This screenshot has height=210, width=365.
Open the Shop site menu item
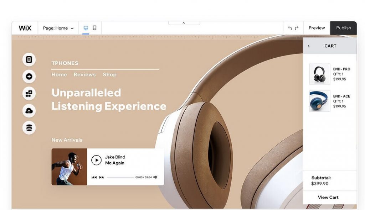point(110,74)
